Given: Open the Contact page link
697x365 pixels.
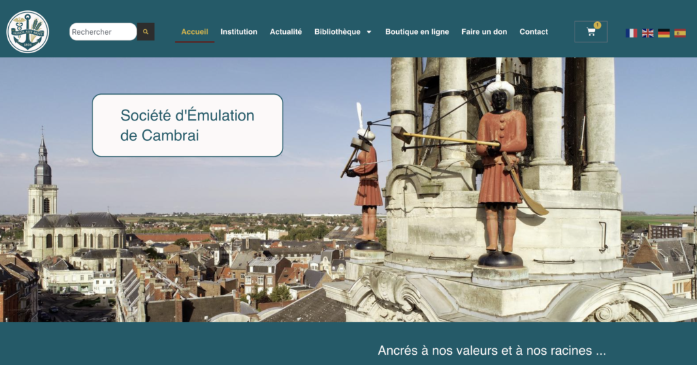Looking at the screenshot, I should click(534, 31).
